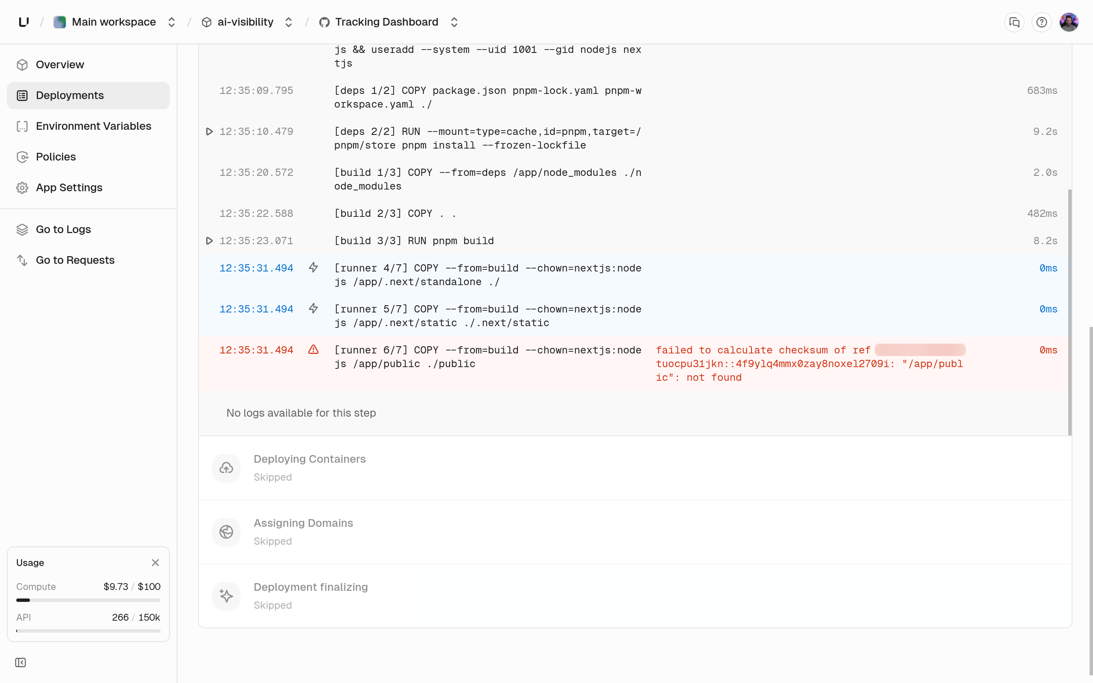Image resolution: width=1093 pixels, height=683 pixels.
Task: Click the Deploying Containers cloud upload icon
Action: (x=226, y=468)
